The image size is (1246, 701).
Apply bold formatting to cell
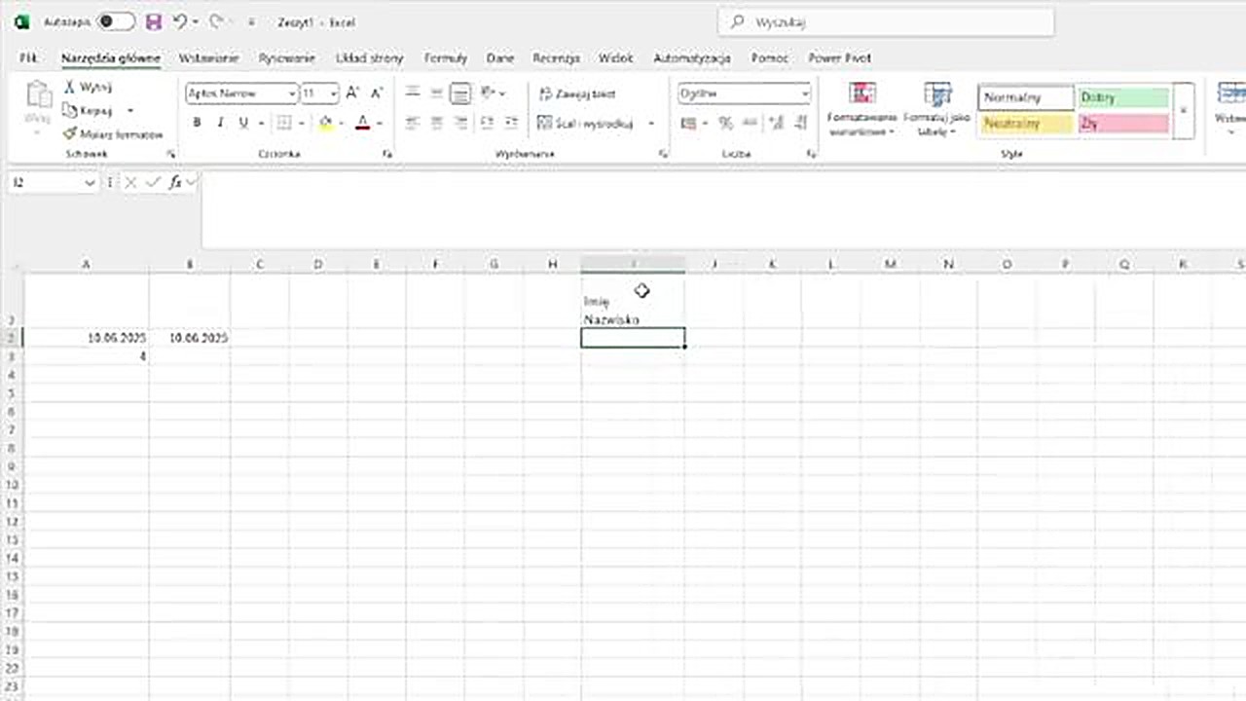coord(197,123)
